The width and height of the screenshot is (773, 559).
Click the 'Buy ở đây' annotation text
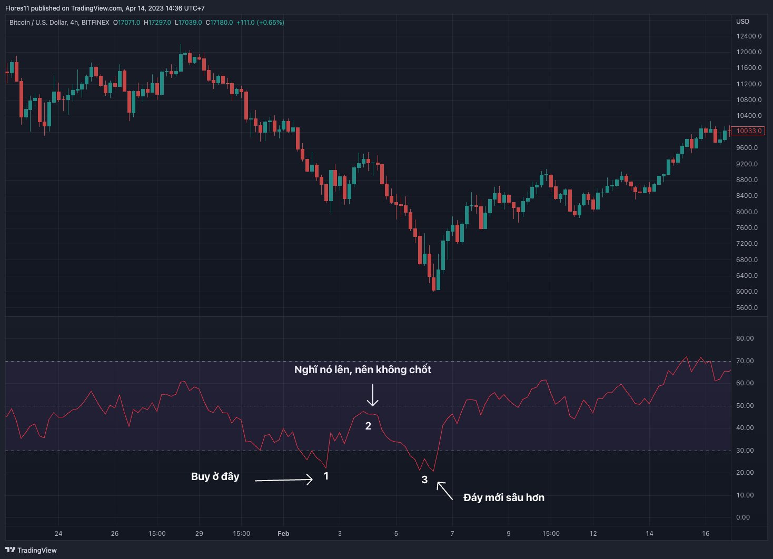pyautogui.click(x=215, y=476)
